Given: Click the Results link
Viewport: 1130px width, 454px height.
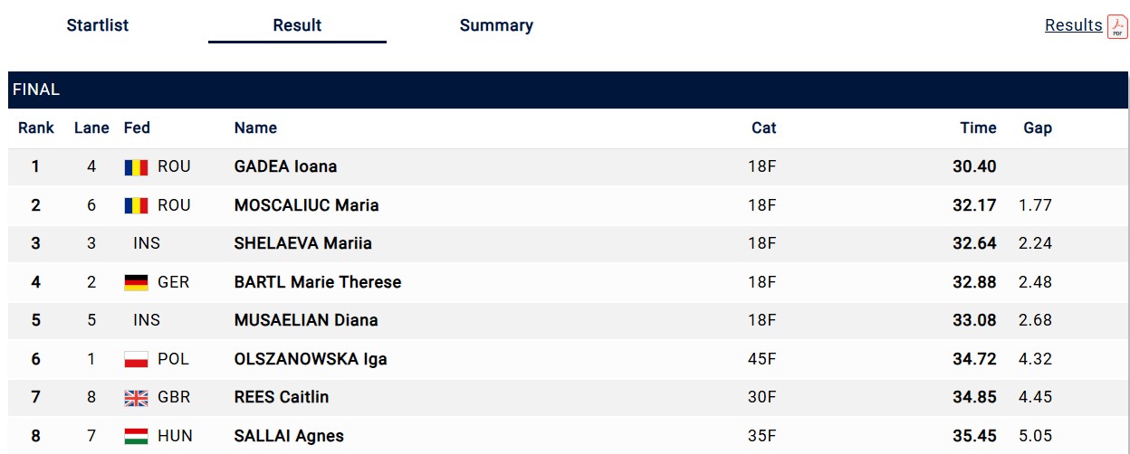Looking at the screenshot, I should (1073, 25).
